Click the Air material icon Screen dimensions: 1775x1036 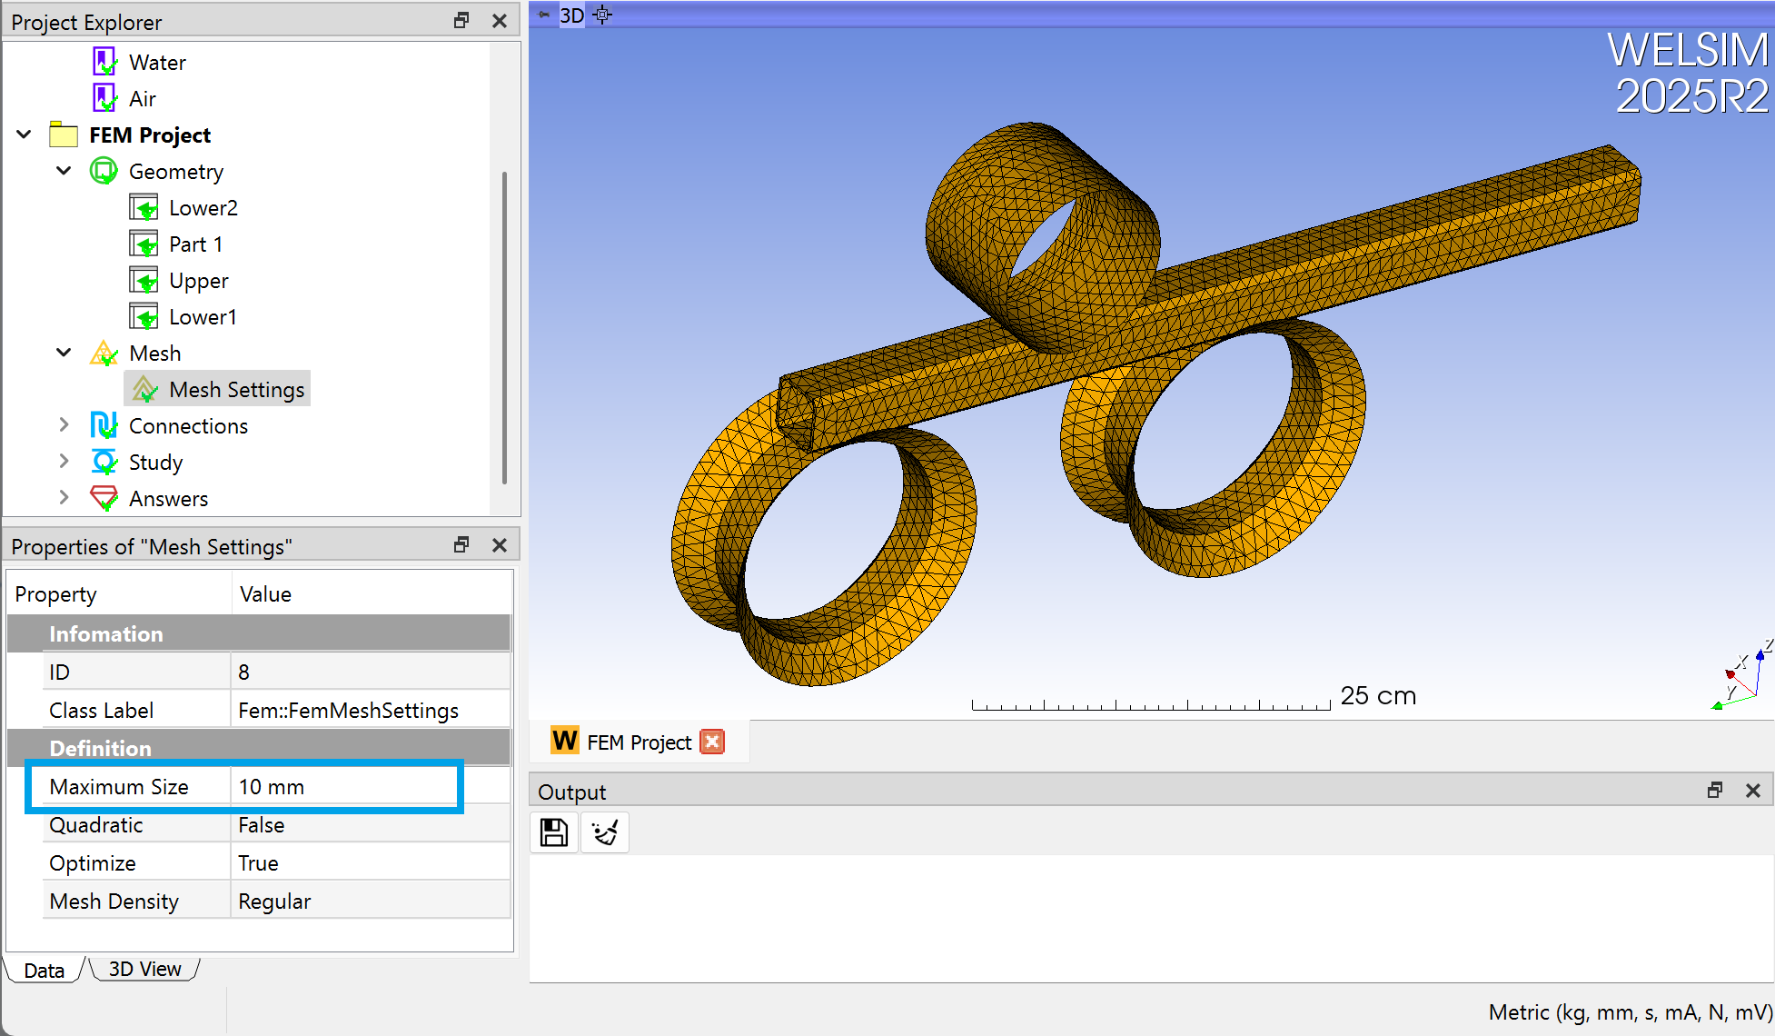(104, 97)
